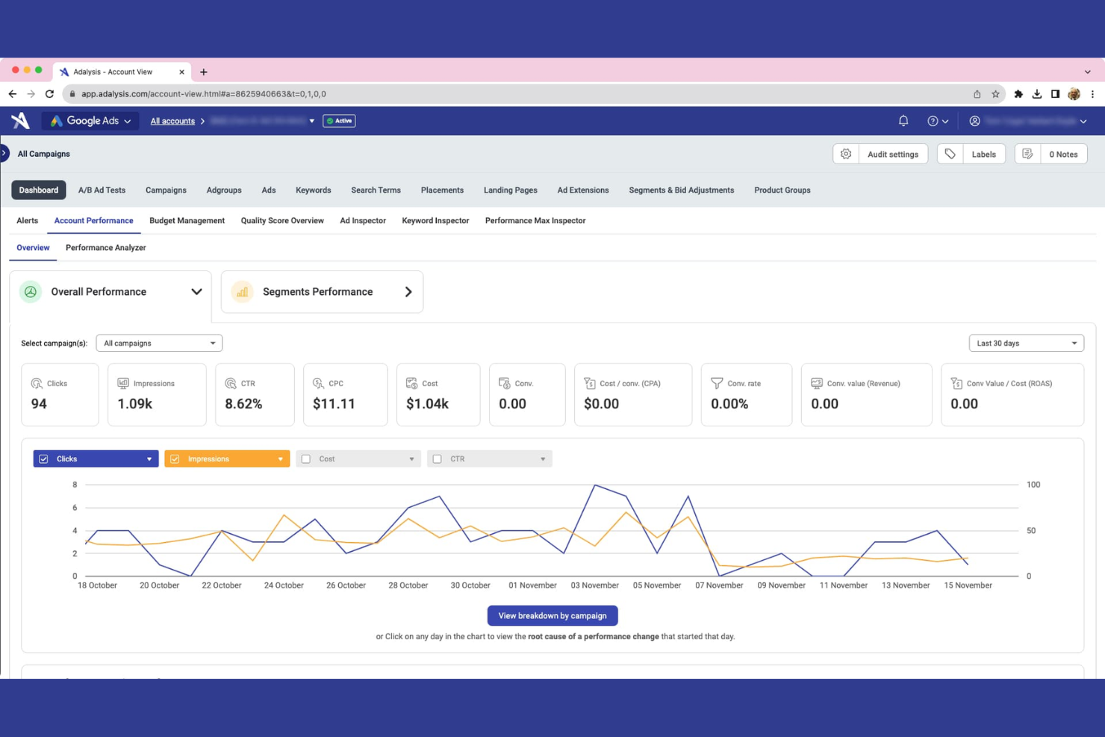Uncheck the Clicks metric checkbox

[43, 458]
